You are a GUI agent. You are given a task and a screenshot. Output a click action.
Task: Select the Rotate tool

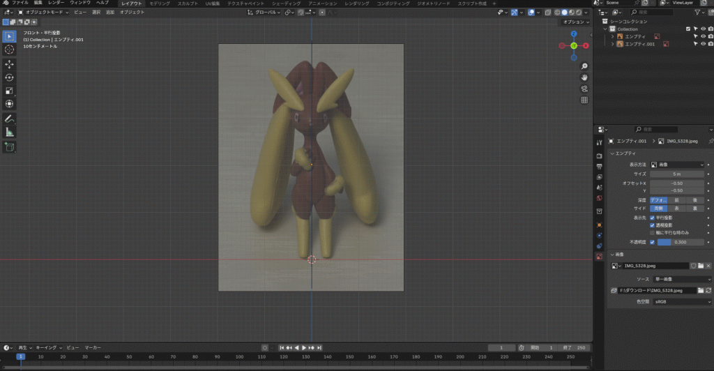[x=9, y=78]
